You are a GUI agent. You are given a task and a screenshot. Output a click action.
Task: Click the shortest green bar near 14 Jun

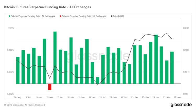pos(97,80)
